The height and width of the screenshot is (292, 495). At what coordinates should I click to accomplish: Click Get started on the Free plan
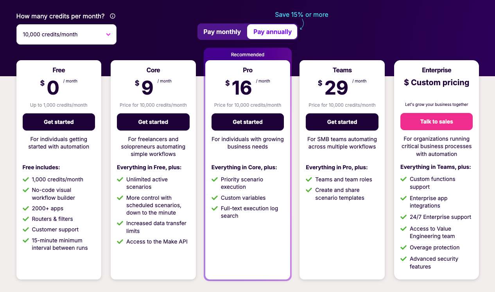[59, 122]
